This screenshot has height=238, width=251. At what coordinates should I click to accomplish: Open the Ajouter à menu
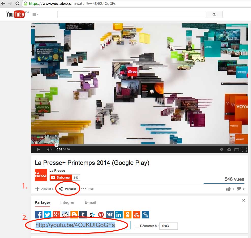point(44,189)
